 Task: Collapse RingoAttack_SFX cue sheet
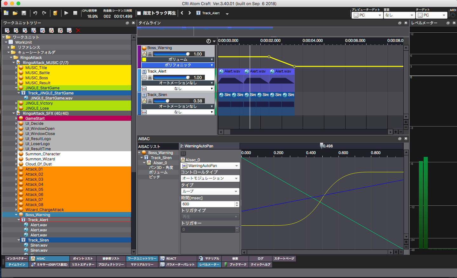pyautogui.click(x=14, y=113)
